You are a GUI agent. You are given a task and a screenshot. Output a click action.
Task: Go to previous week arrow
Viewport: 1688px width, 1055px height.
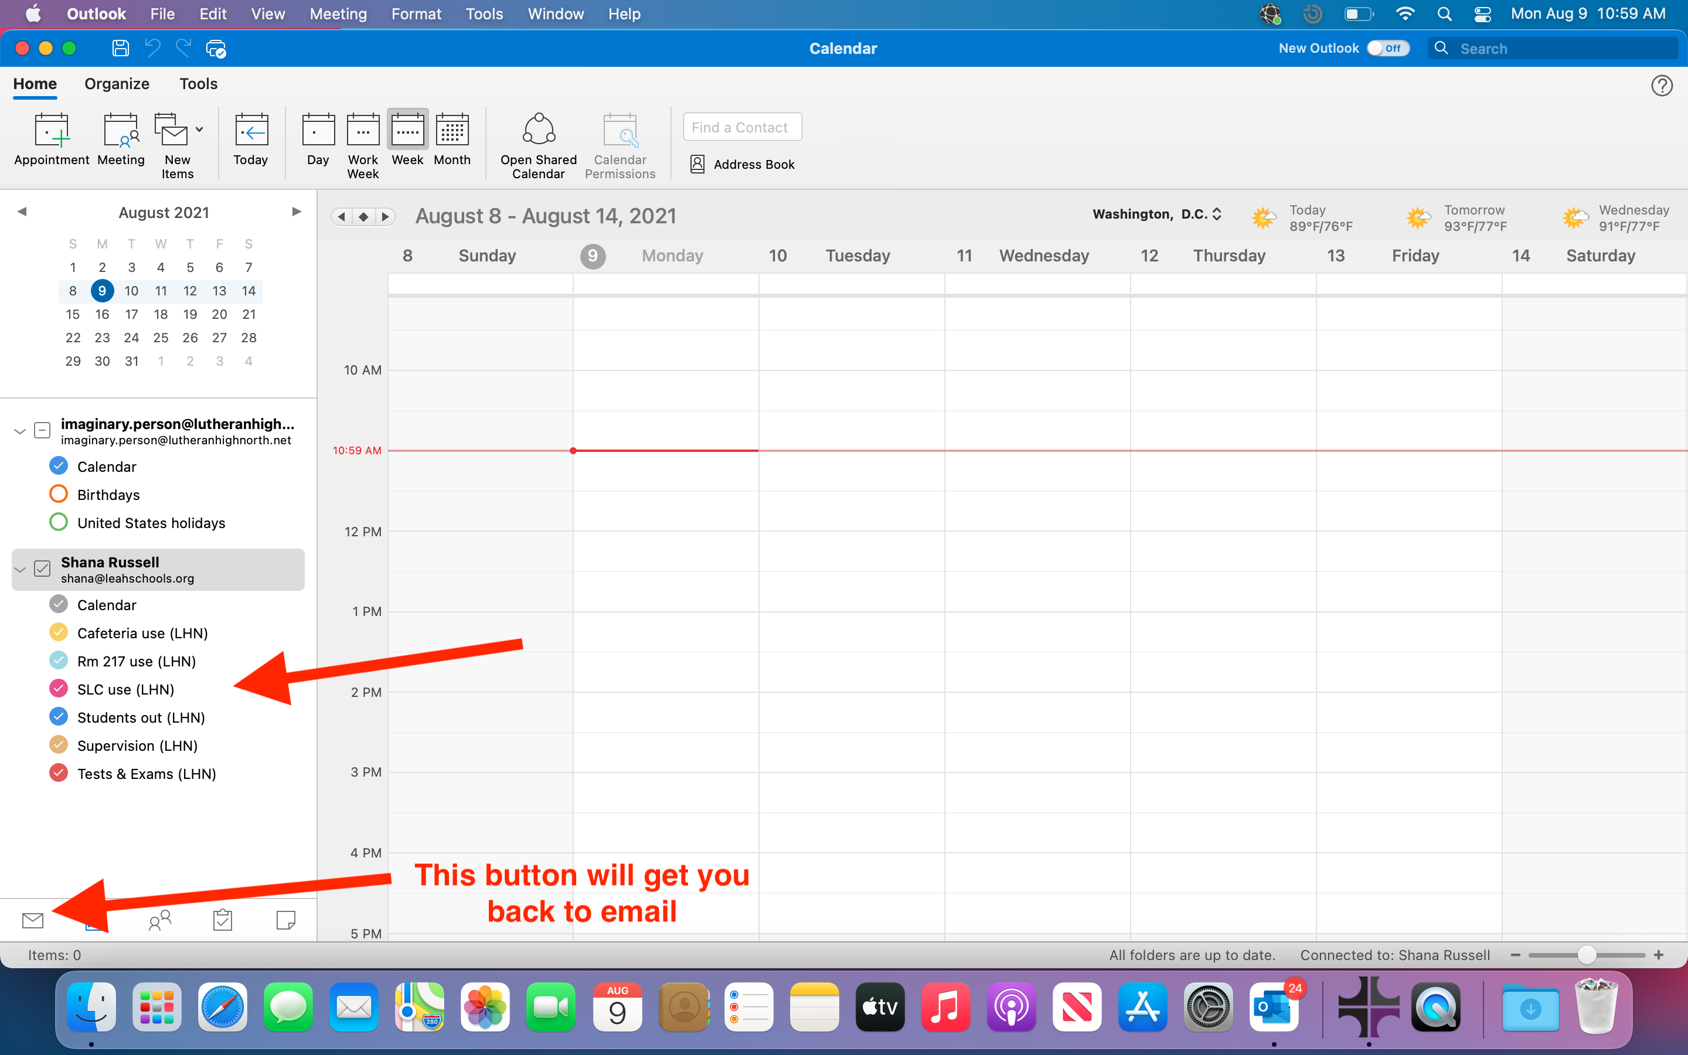click(341, 217)
